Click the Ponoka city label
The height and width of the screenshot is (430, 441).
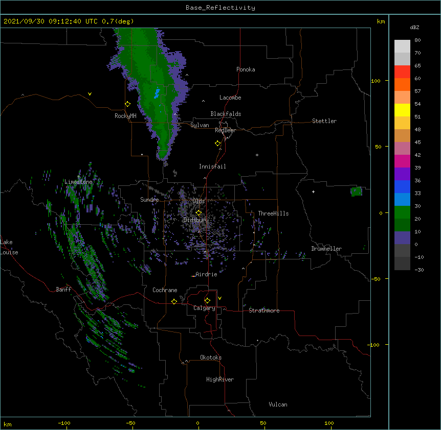(x=246, y=69)
